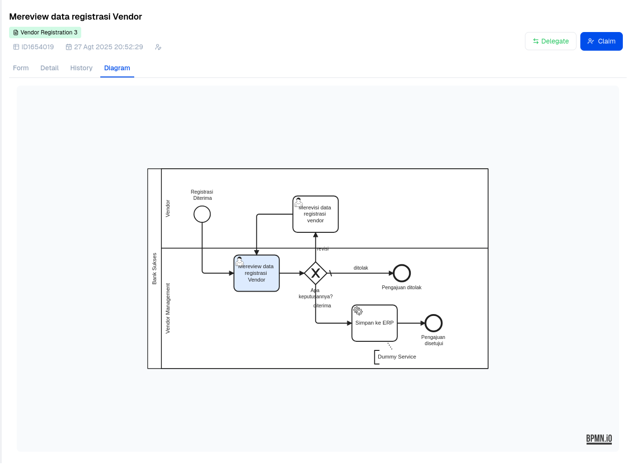This screenshot has width=630, height=468.
Task: Click the 'Pengajuan ditolak' label text
Action: click(402, 287)
